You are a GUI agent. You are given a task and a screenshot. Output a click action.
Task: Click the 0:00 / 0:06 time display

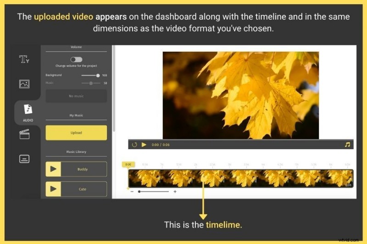[x=161, y=145]
